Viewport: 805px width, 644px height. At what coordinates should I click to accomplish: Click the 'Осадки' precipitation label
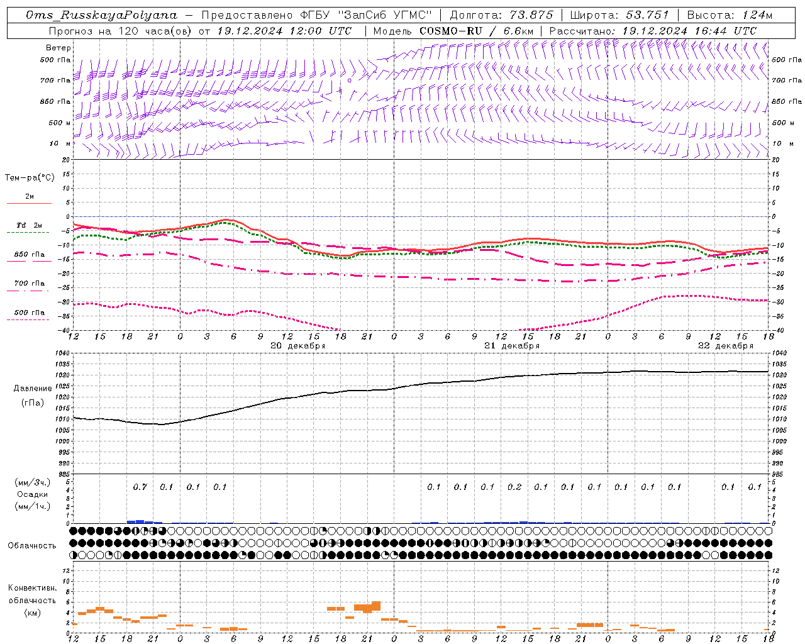pyautogui.click(x=32, y=494)
